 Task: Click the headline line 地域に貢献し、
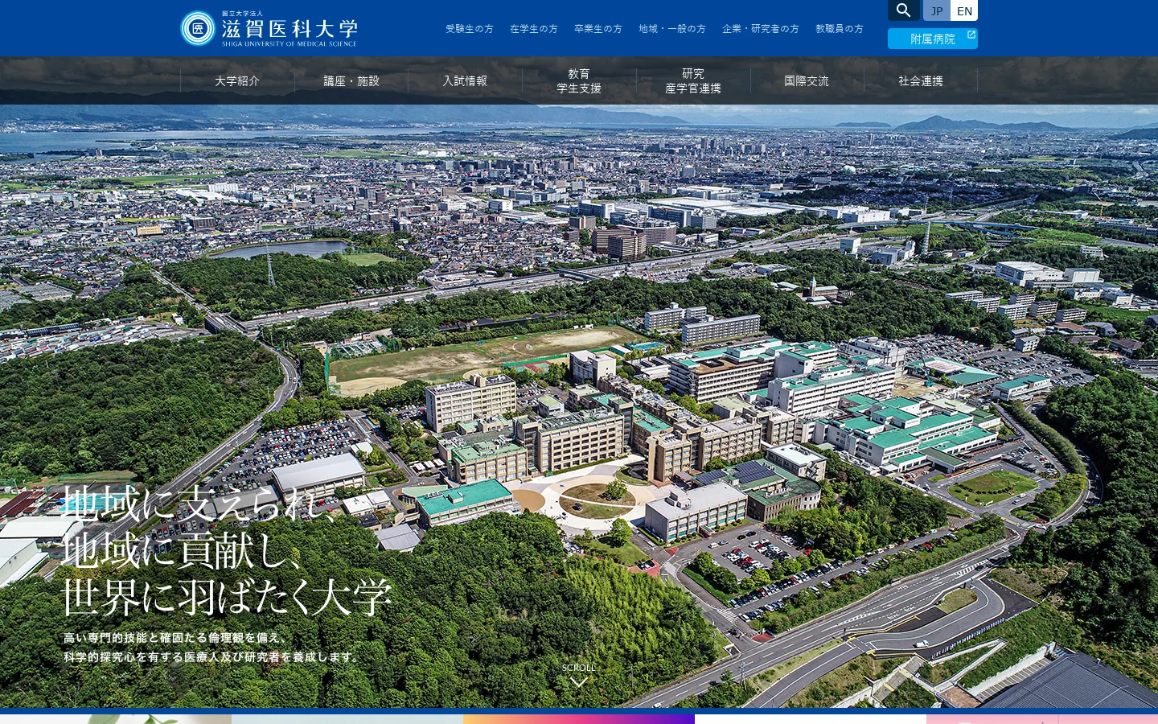182,550
